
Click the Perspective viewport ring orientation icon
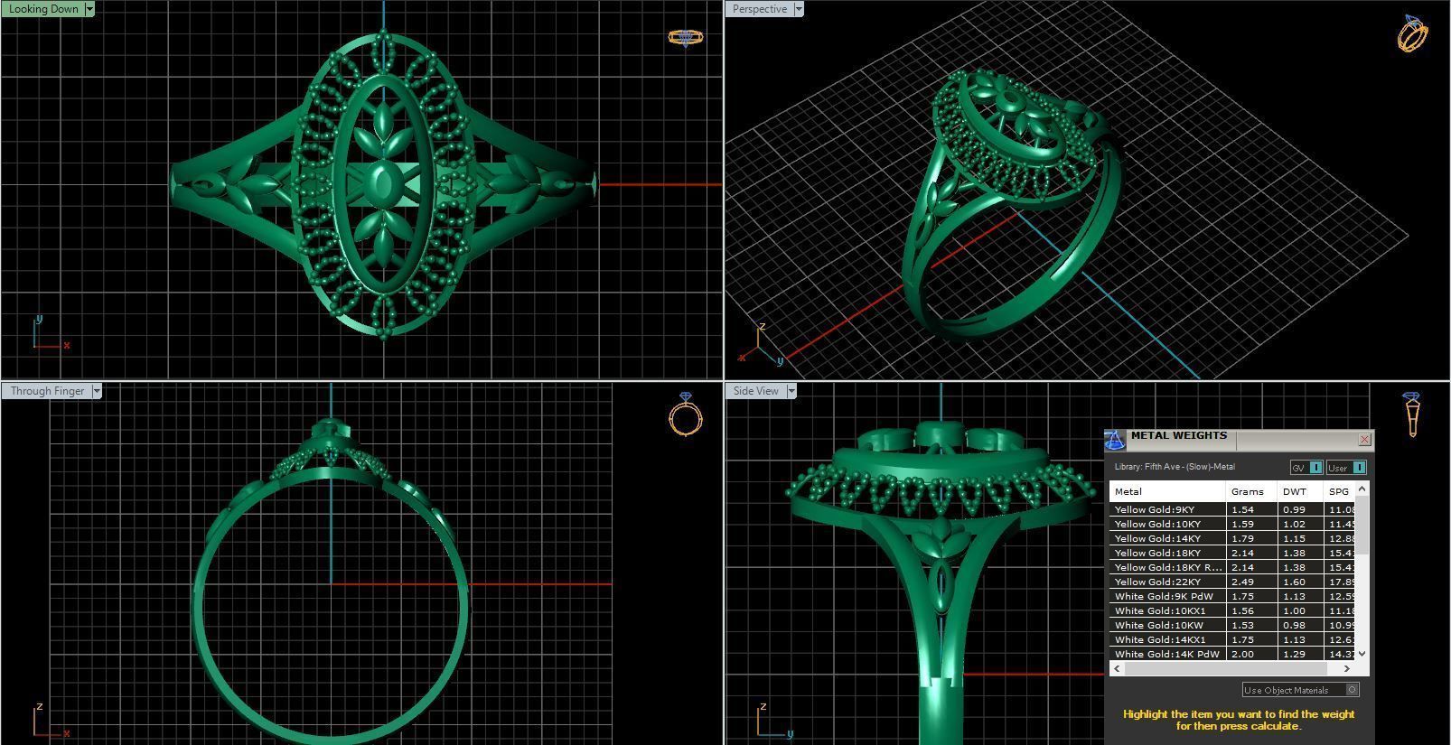tap(1412, 33)
